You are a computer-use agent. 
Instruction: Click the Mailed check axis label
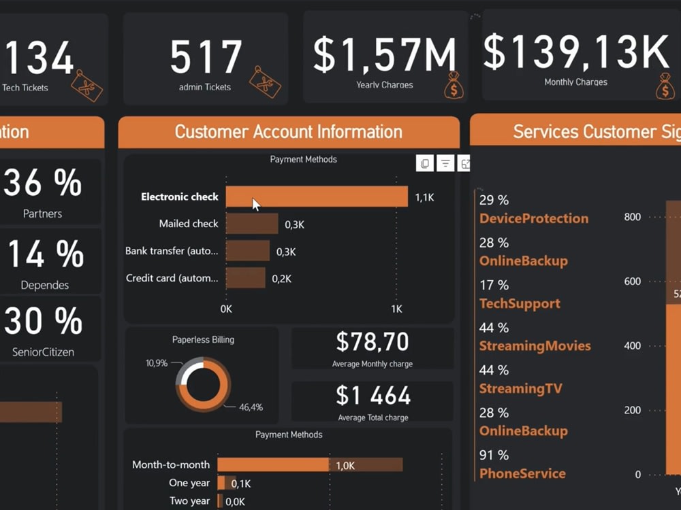click(189, 223)
